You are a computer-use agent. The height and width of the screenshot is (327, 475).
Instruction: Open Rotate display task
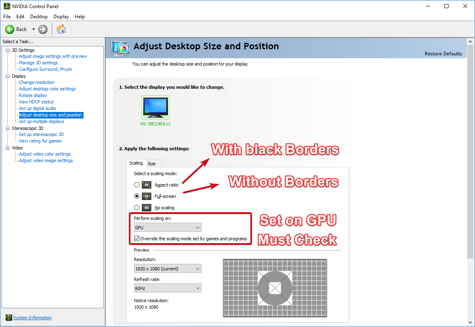(x=33, y=95)
